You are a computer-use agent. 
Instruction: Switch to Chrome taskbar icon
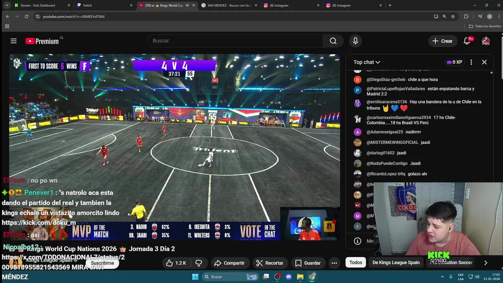tap(312, 277)
